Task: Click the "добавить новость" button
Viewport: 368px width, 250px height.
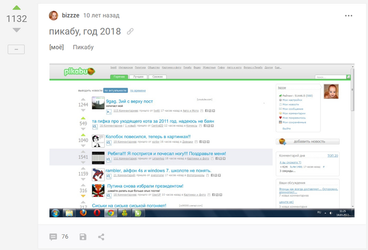Action: point(308,142)
